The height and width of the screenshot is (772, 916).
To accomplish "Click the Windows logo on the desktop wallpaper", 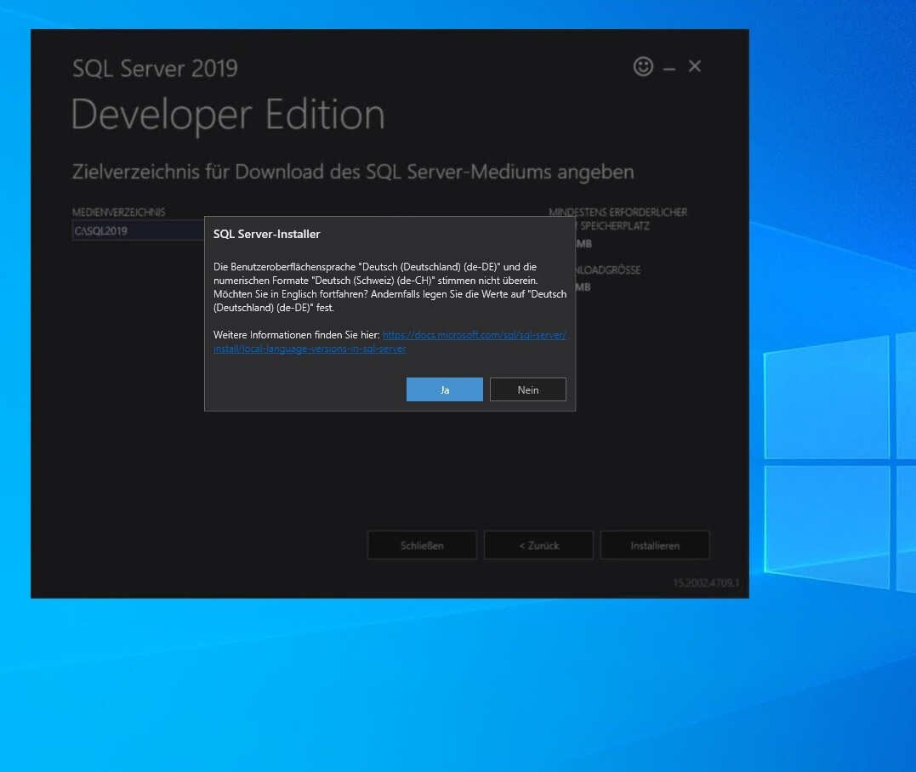I will pyautogui.click(x=839, y=462).
